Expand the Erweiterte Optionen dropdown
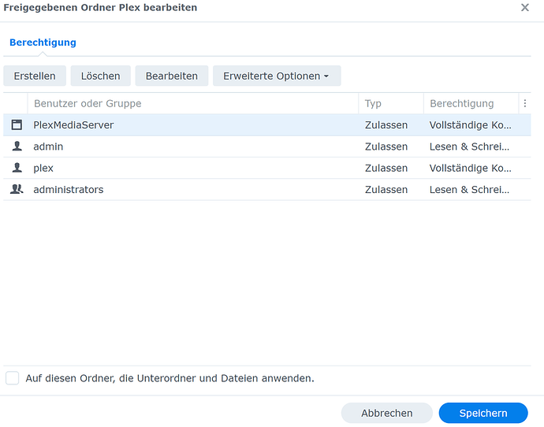 (x=276, y=76)
